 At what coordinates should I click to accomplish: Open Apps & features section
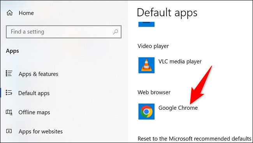pos(39,74)
